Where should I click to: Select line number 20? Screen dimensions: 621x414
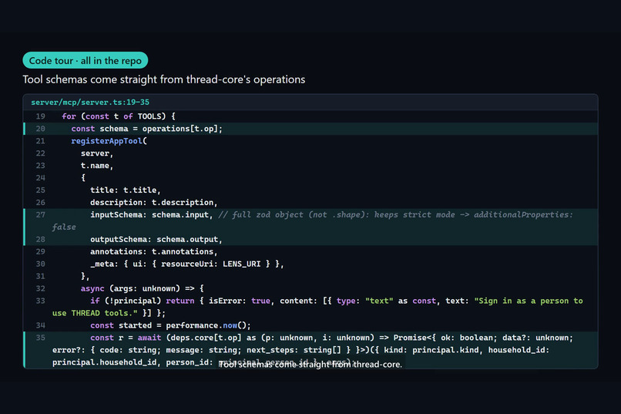click(x=40, y=129)
